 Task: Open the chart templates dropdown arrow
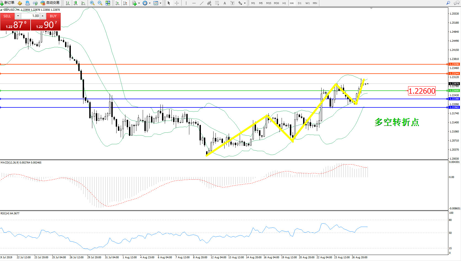pos(161,3)
